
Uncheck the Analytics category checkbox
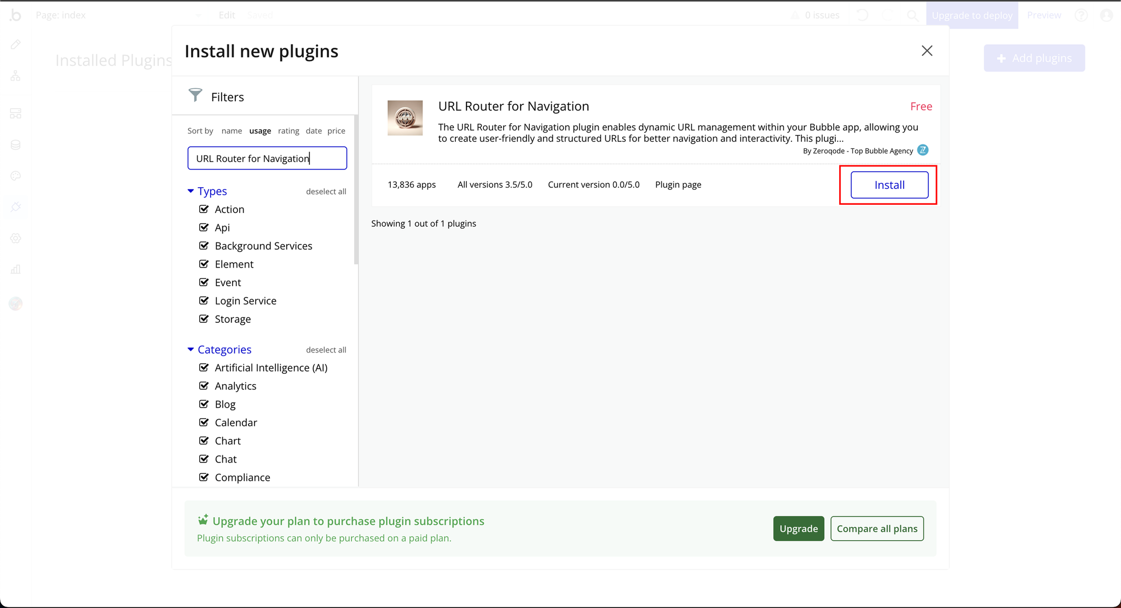(x=204, y=386)
